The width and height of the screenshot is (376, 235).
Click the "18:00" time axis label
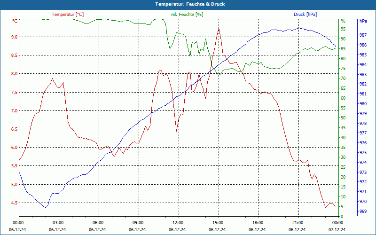[x=257, y=222]
